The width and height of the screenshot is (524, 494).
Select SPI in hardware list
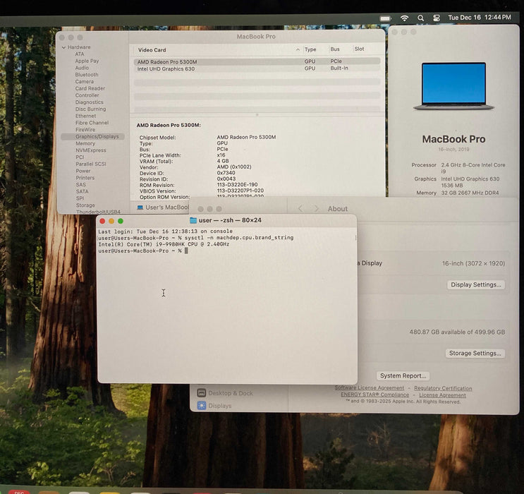point(80,198)
